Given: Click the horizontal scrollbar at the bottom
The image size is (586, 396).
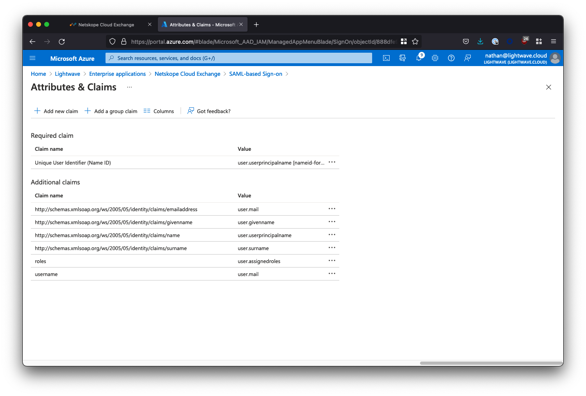Looking at the screenshot, I should pos(491,363).
